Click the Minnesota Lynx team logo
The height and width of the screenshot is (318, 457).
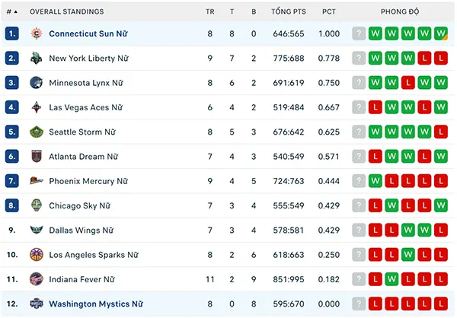tap(37, 83)
